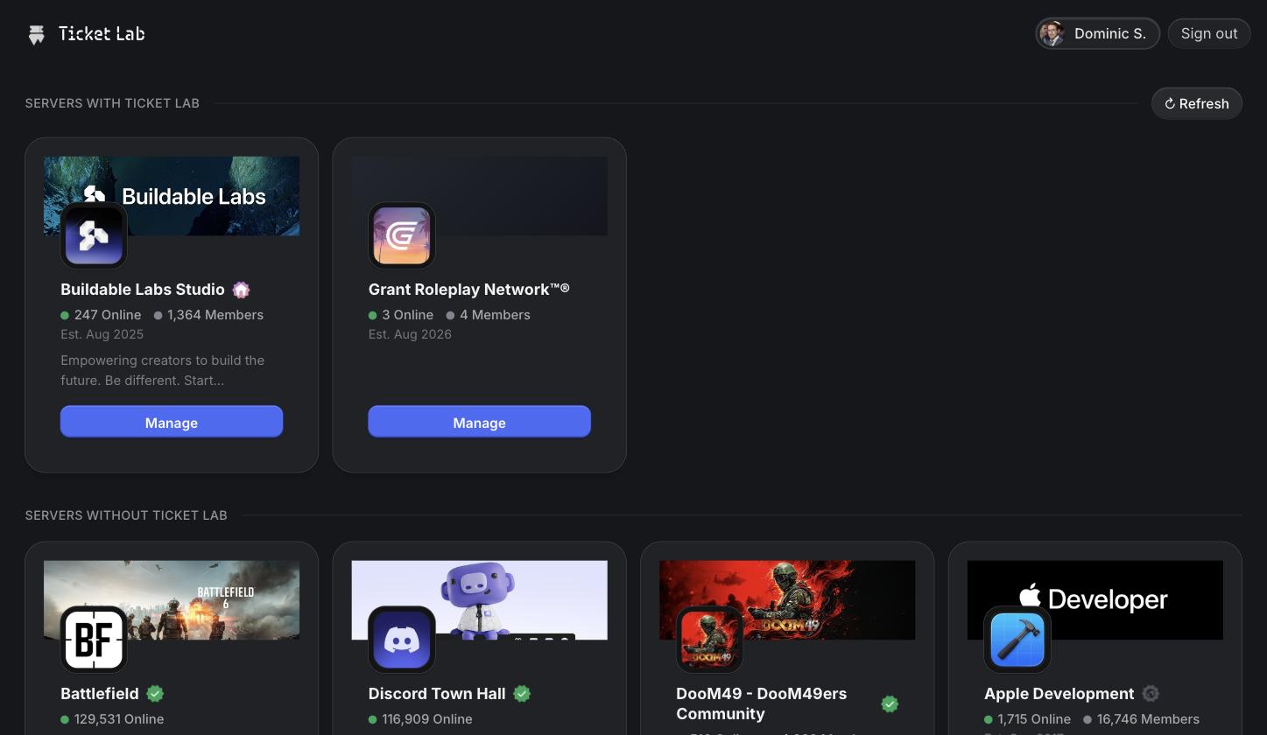Select the Battlefield server name

[100, 694]
